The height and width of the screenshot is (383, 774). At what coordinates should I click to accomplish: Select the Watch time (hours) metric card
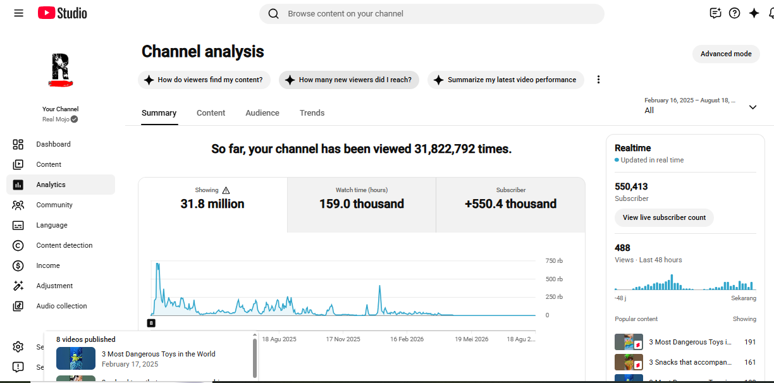362,205
